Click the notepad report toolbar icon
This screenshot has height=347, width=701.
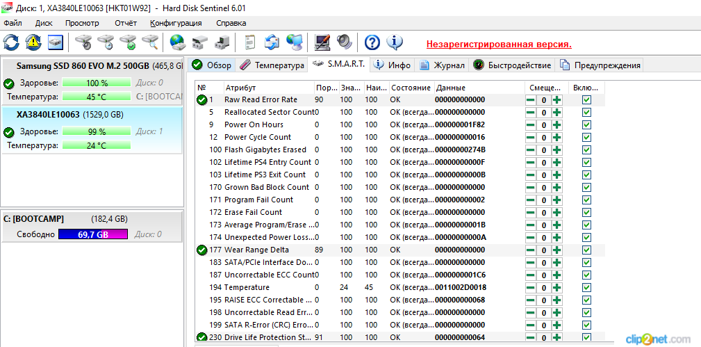249,42
